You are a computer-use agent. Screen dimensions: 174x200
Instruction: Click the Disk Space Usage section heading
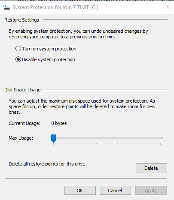(22, 90)
